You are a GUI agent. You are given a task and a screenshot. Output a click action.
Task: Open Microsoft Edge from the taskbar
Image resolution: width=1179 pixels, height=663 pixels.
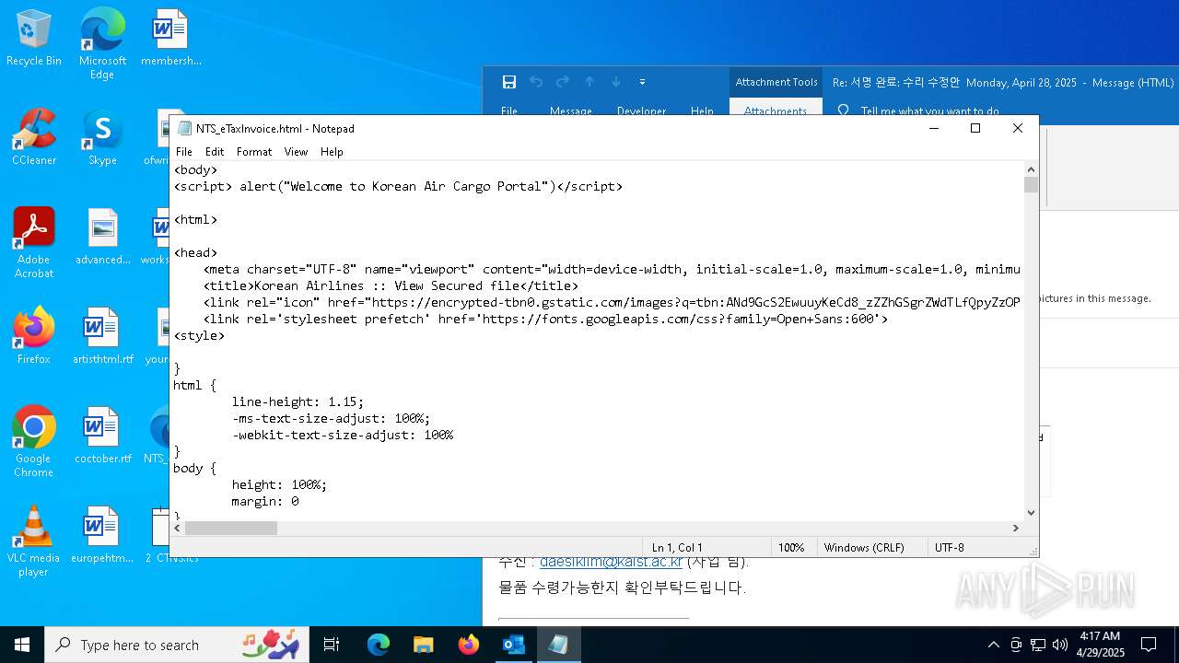click(x=379, y=645)
